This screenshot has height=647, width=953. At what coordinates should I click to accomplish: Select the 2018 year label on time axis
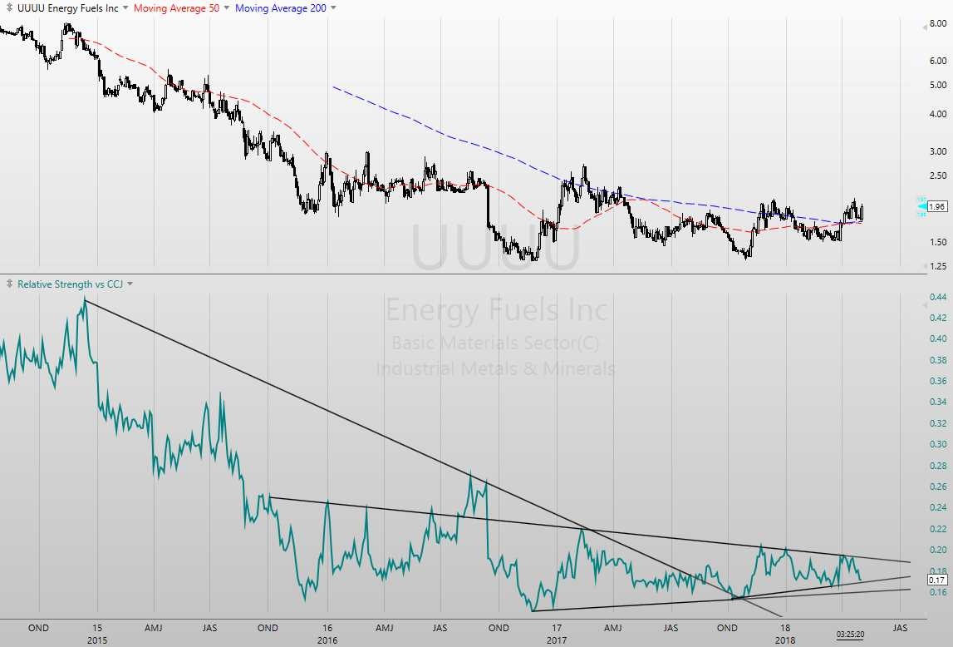tap(784, 640)
